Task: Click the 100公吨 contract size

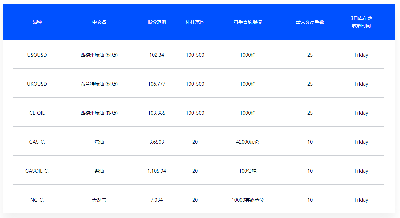Action: click(x=248, y=171)
